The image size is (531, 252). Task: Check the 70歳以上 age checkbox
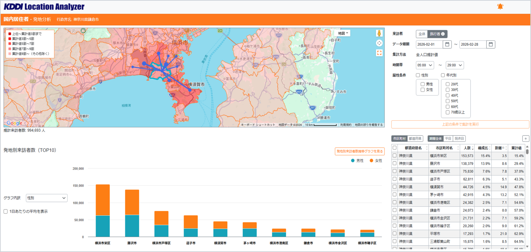point(448,112)
